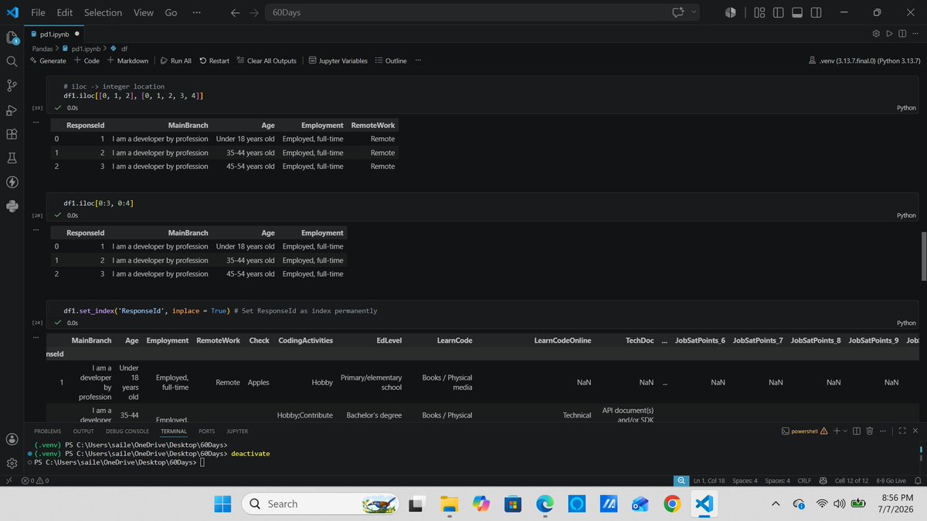Switch to the pd1.ipynb editor tab
The height and width of the screenshot is (521, 927).
(x=53, y=34)
